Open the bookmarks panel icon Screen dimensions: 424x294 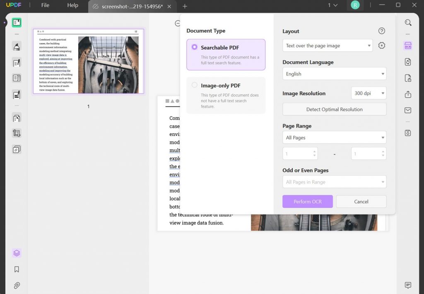(17, 269)
